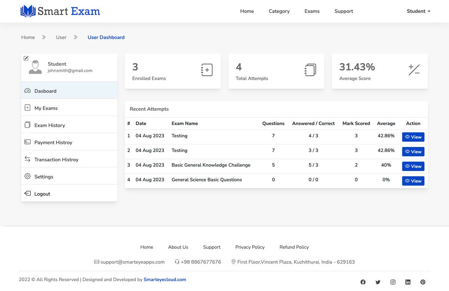Image resolution: width=449 pixels, height=291 pixels.
Task: Open Settings in the sidebar
Action: click(x=44, y=177)
